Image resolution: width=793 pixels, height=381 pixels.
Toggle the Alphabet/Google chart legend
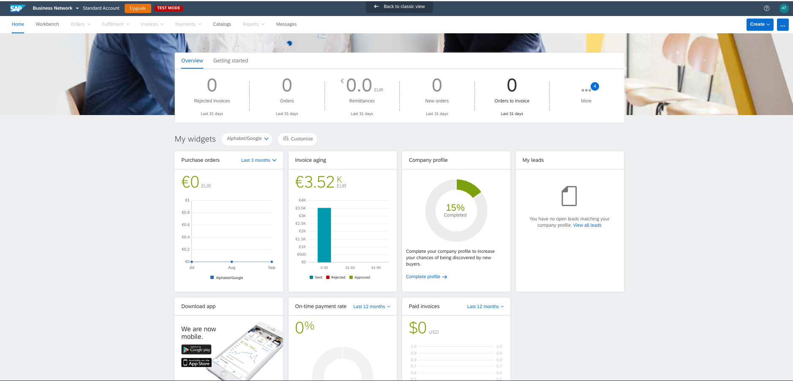point(227,278)
